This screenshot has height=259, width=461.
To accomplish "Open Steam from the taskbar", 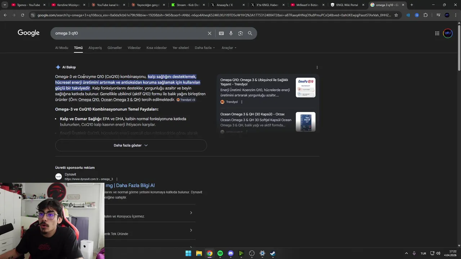I will click(273, 253).
